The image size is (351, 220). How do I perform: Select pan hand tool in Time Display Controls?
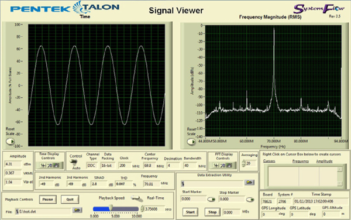pos(56,166)
